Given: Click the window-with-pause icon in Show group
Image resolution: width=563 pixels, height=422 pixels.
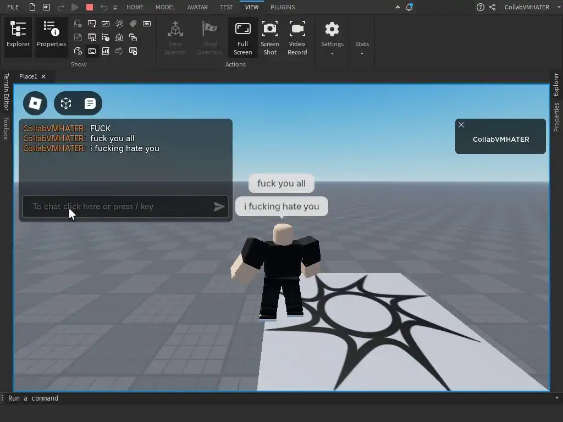Looking at the screenshot, I should (133, 51).
